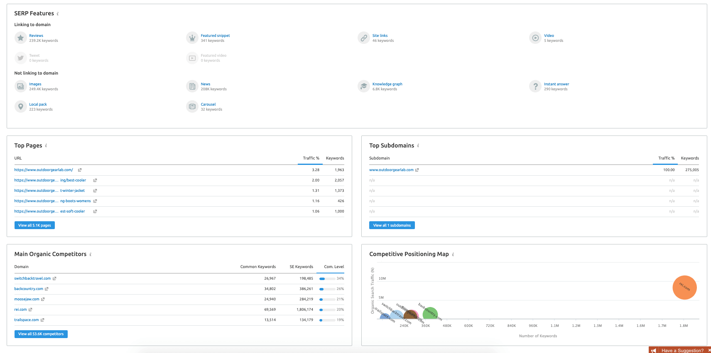The height and width of the screenshot is (353, 711).
Task: Open the Site links link
Action: click(380, 36)
